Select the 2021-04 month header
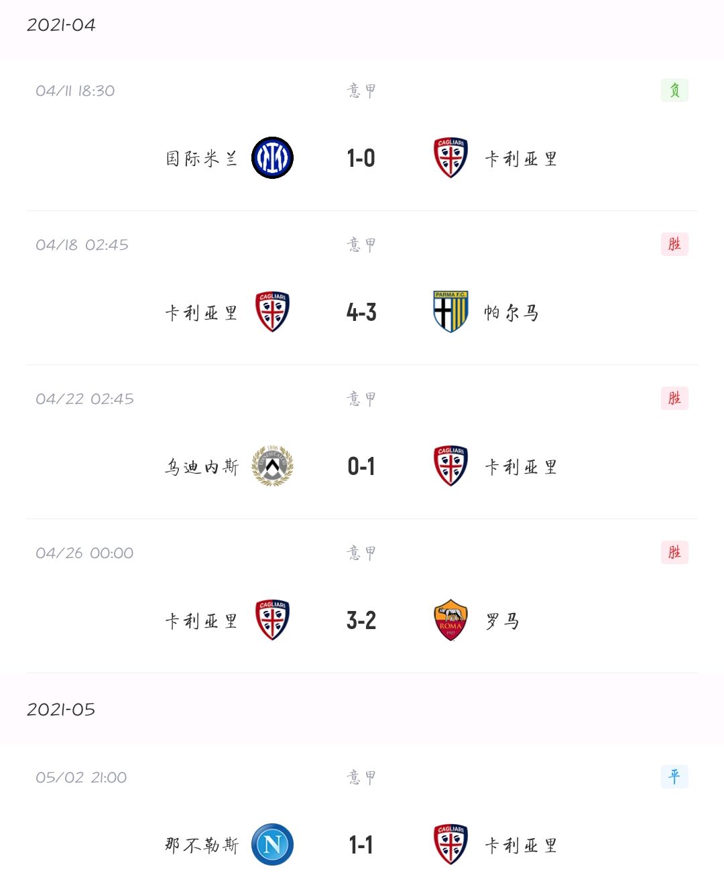 tap(61, 25)
